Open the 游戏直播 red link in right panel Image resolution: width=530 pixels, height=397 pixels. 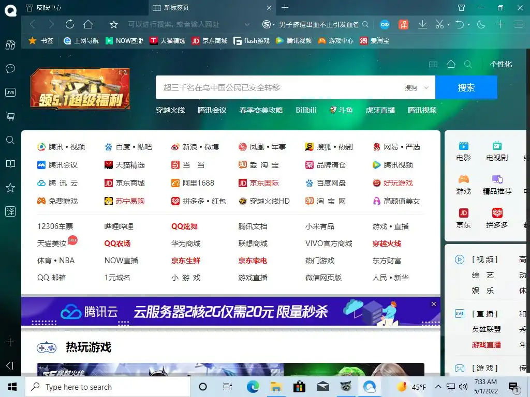tap(487, 345)
